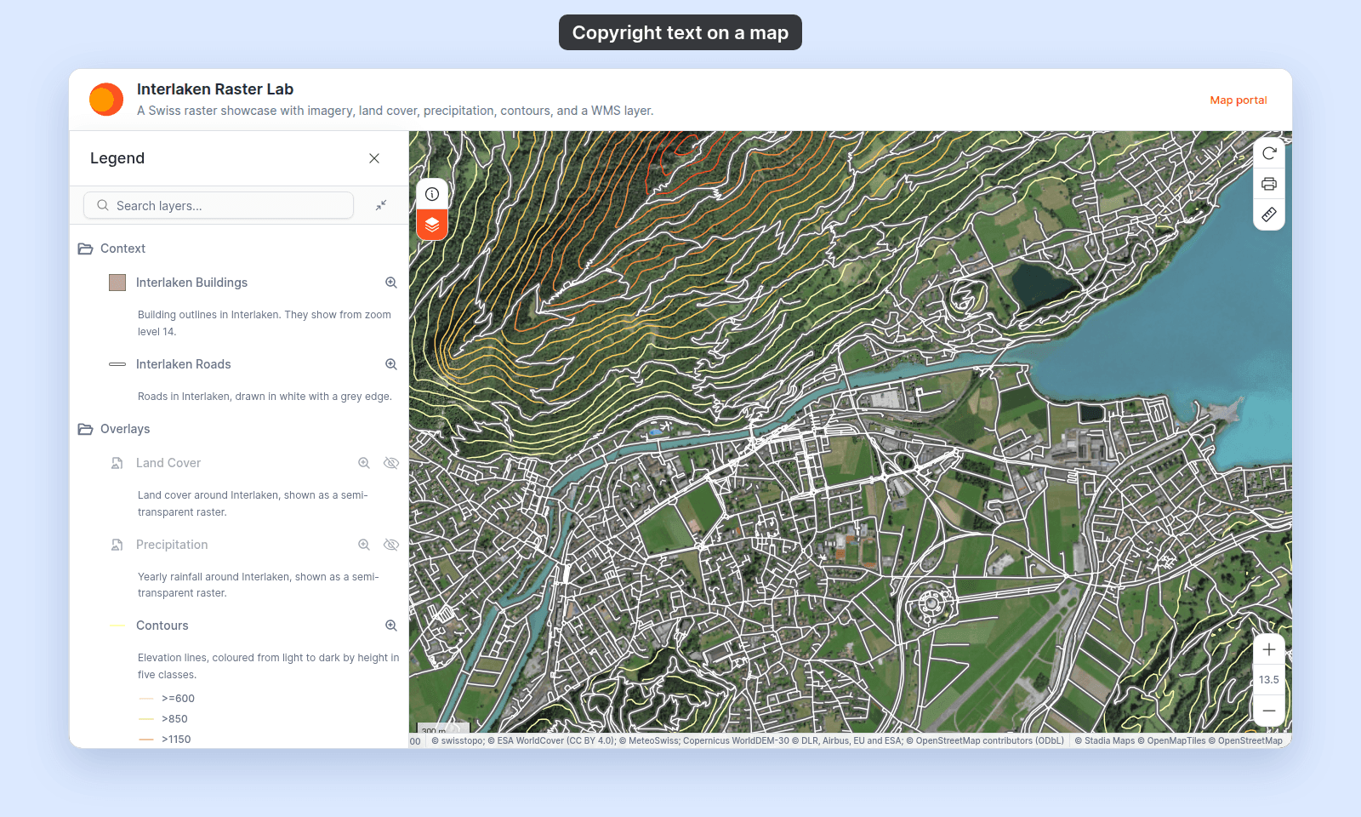Show the hidden Precipitation layer

click(x=391, y=545)
